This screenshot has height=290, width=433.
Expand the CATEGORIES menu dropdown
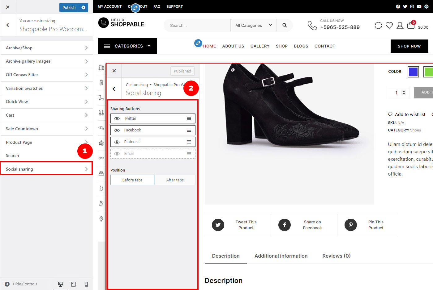tap(127, 46)
